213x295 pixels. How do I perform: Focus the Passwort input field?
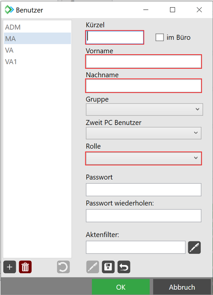click(x=144, y=190)
